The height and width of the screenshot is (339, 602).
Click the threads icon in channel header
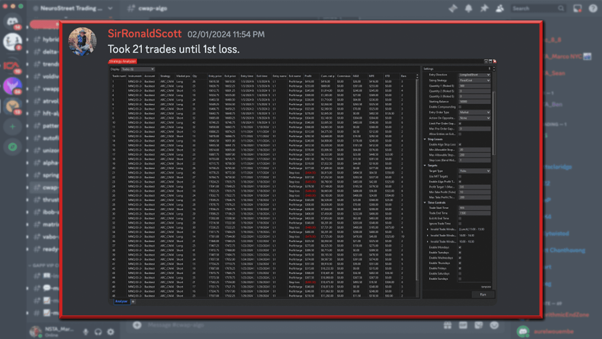point(453,8)
